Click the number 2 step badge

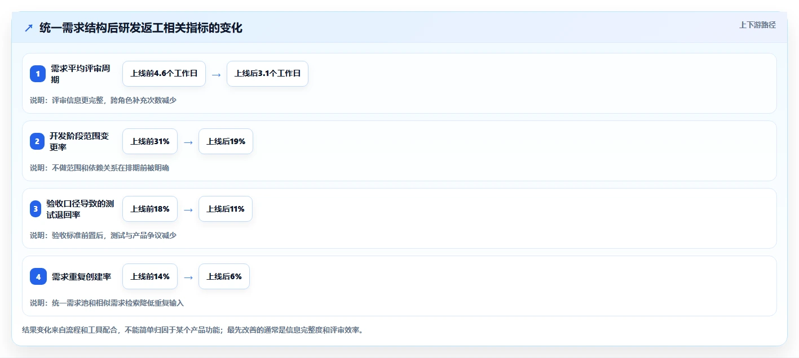point(37,141)
